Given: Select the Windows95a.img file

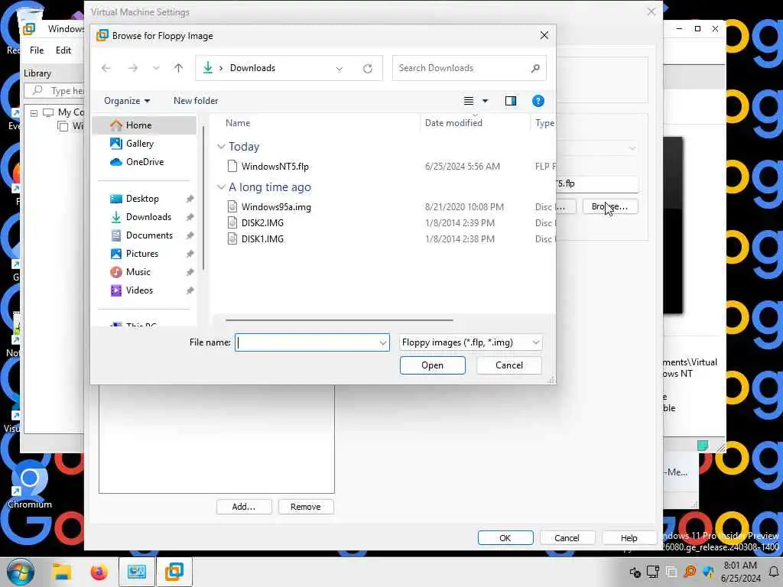Looking at the screenshot, I should pos(276,207).
